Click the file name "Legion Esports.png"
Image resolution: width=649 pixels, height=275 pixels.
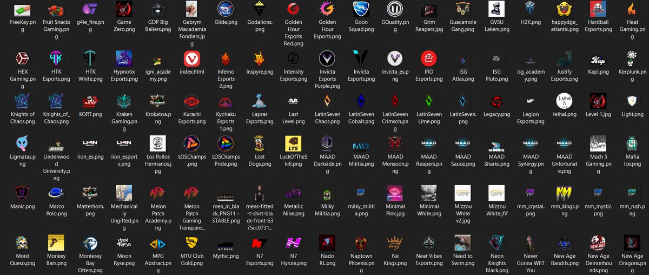[530, 118]
